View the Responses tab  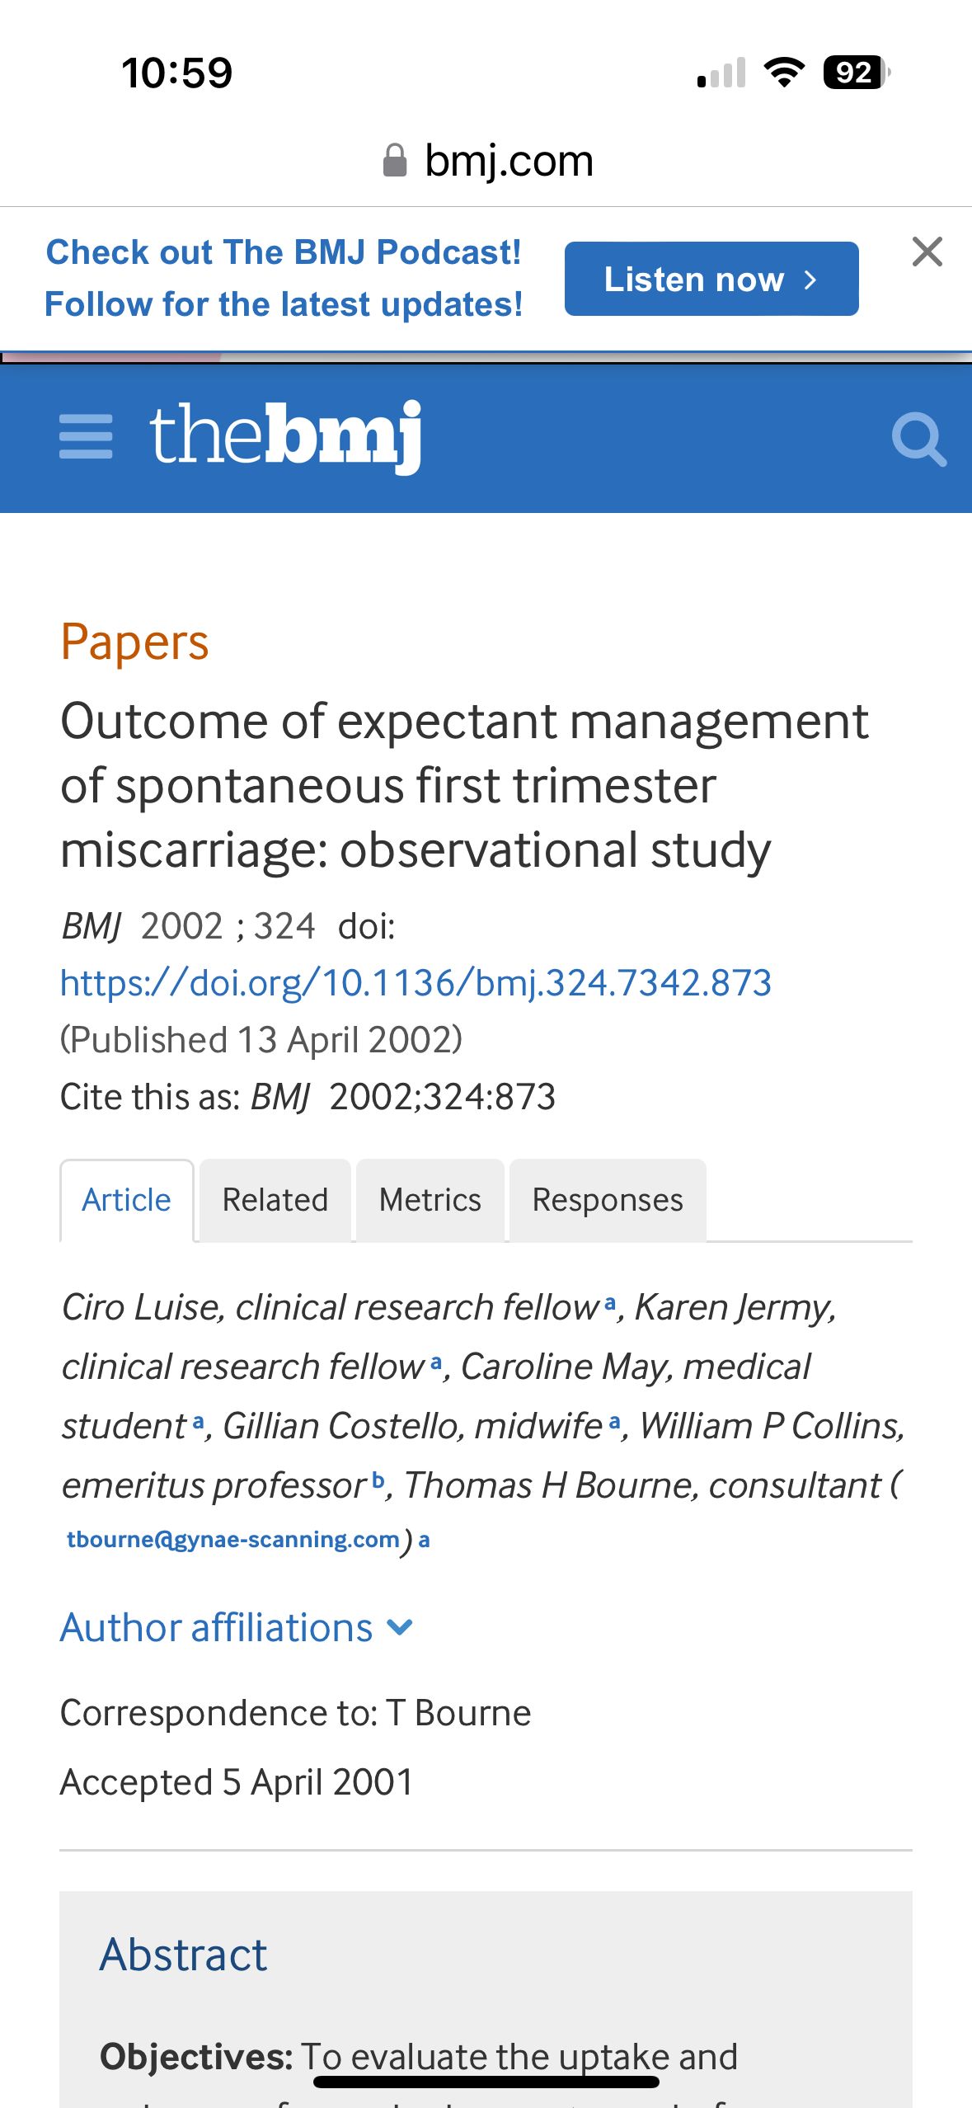click(608, 1200)
